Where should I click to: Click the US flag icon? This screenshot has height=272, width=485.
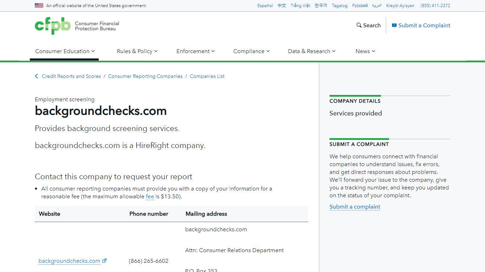39,6
